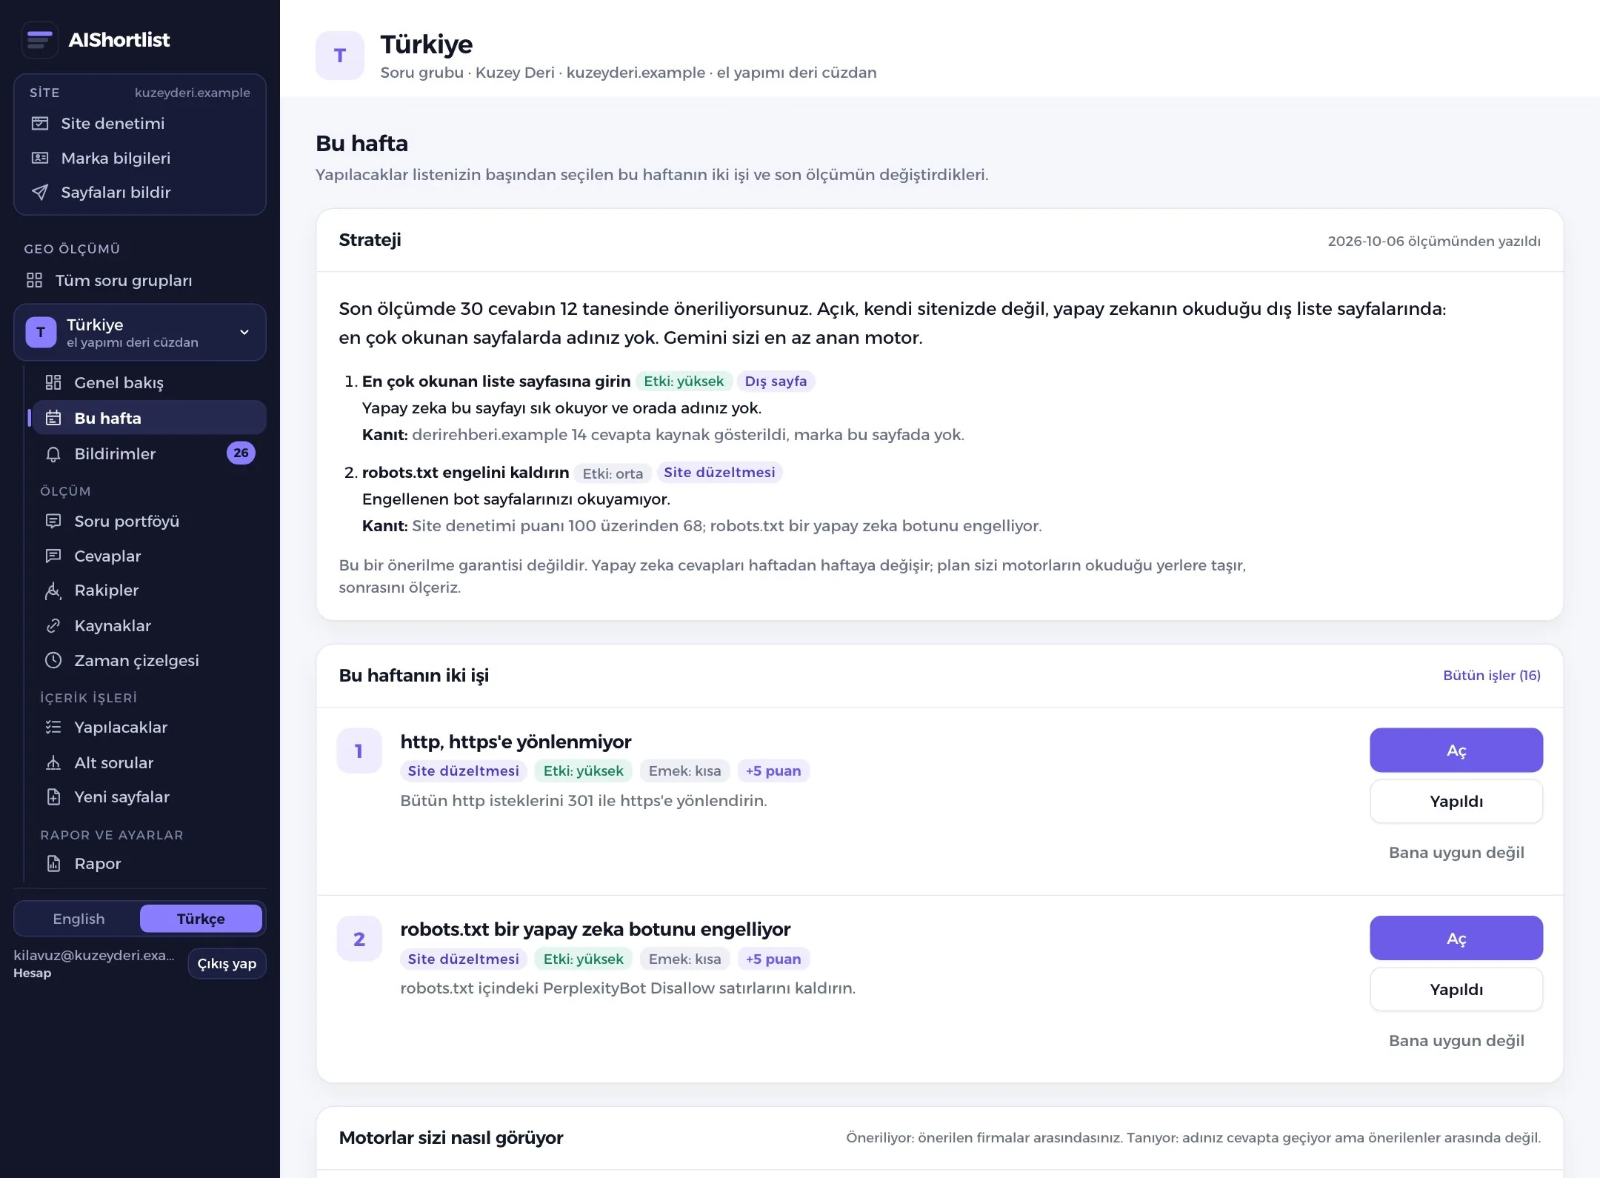
Task: Click the Rakipler icon
Action: [x=53, y=590]
